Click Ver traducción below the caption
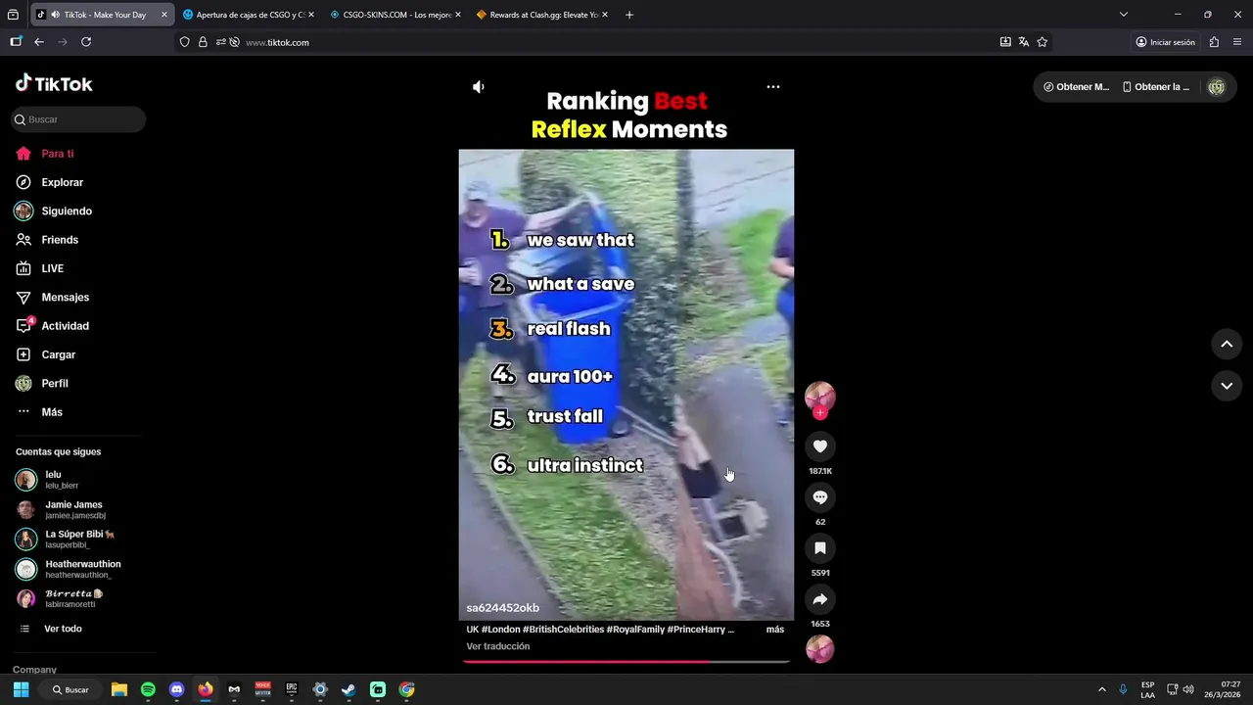1253x705 pixels. pos(498,646)
